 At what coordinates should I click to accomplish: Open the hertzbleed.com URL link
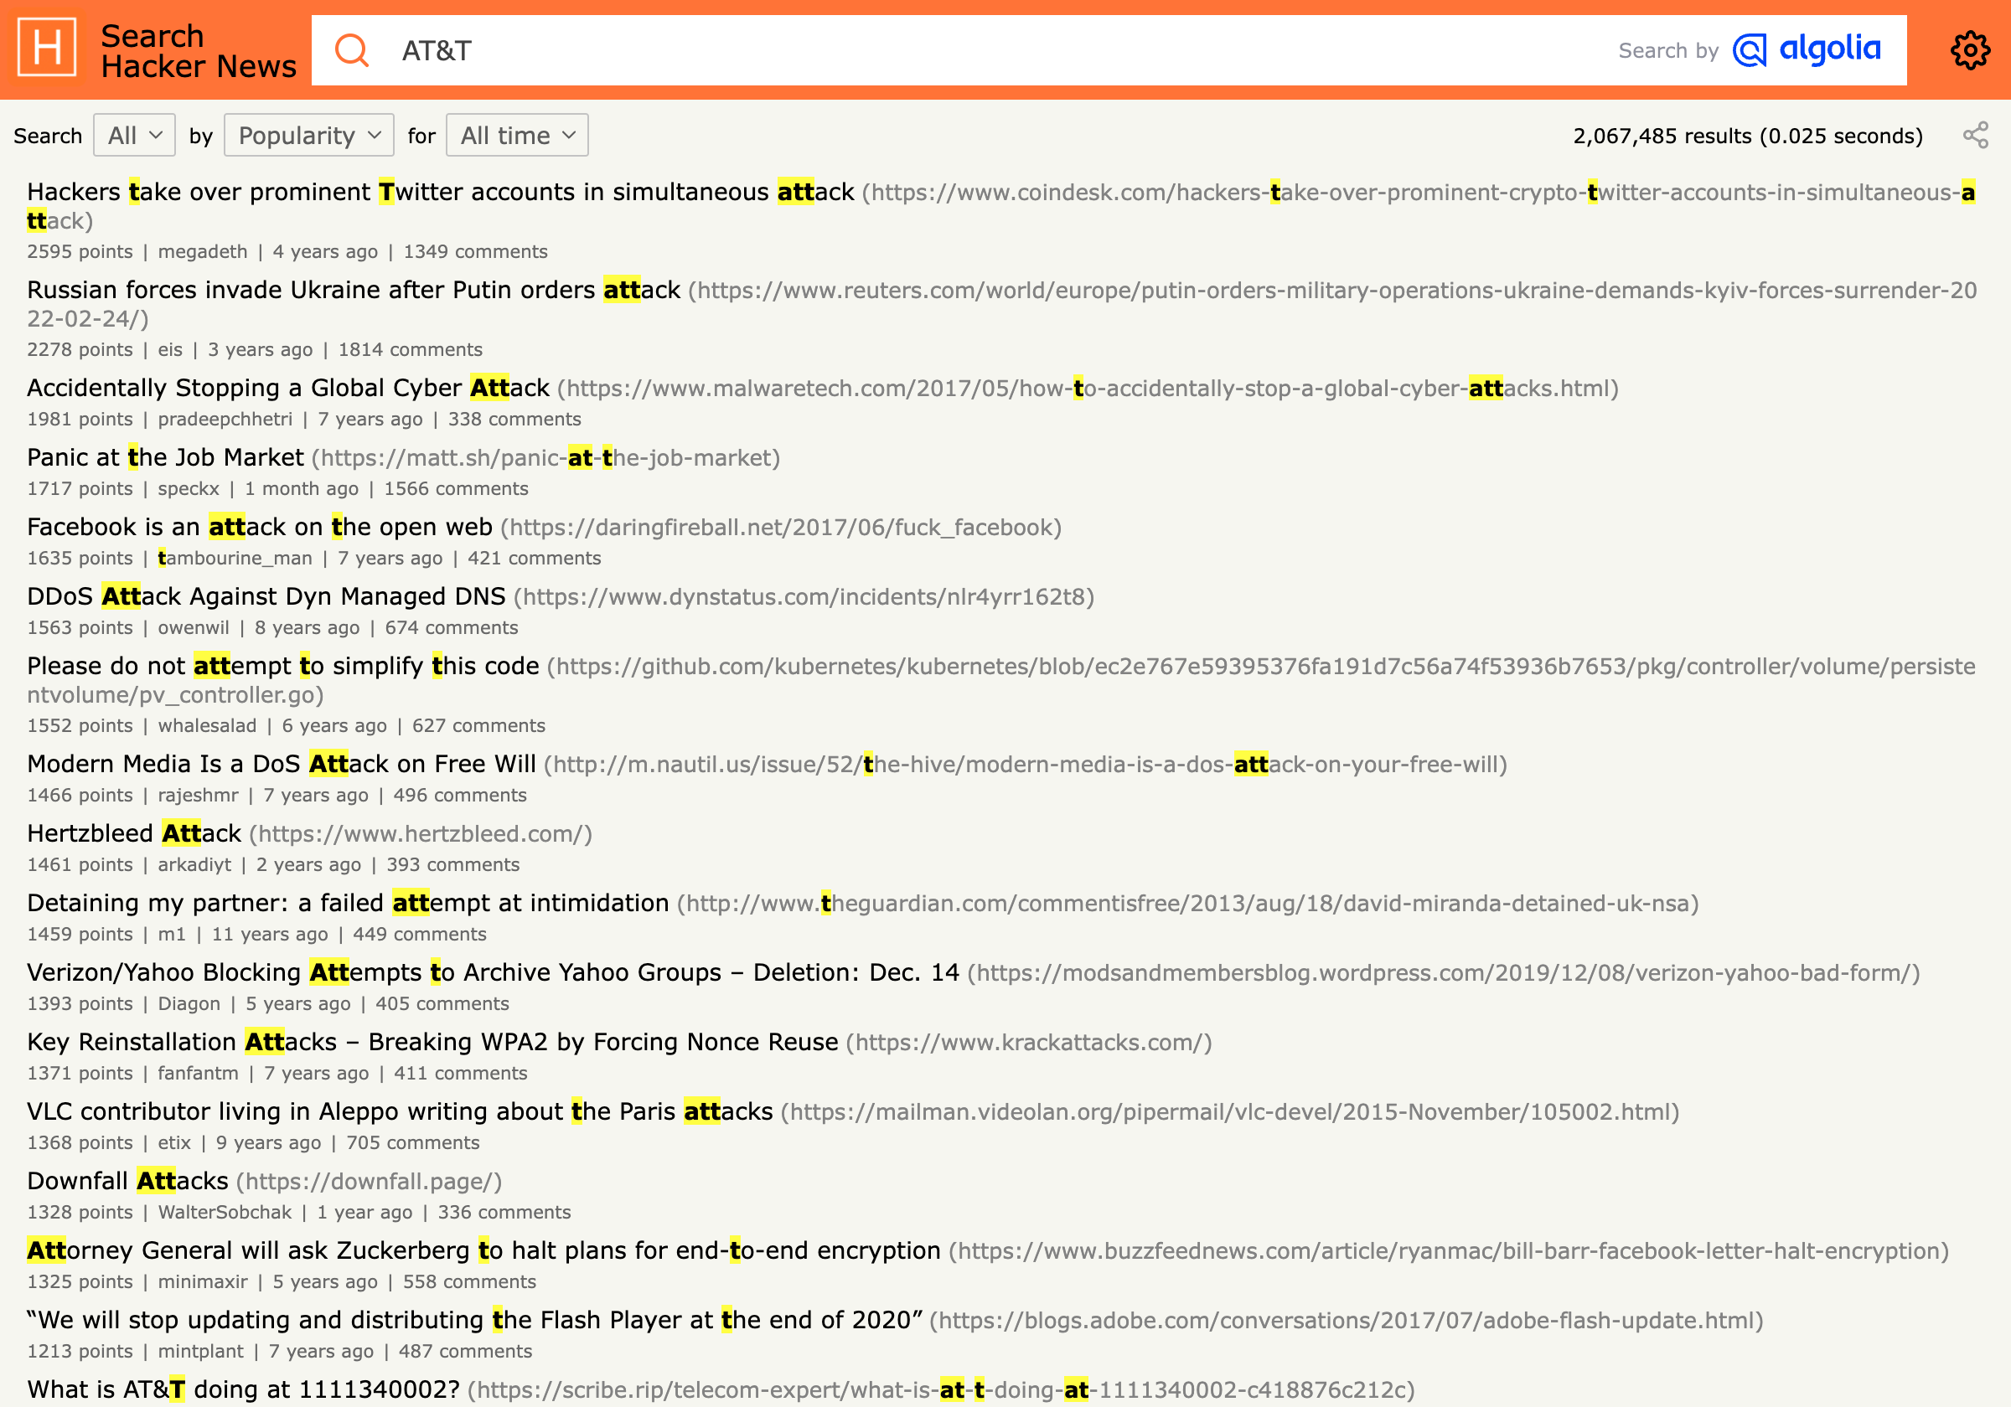[x=421, y=832]
